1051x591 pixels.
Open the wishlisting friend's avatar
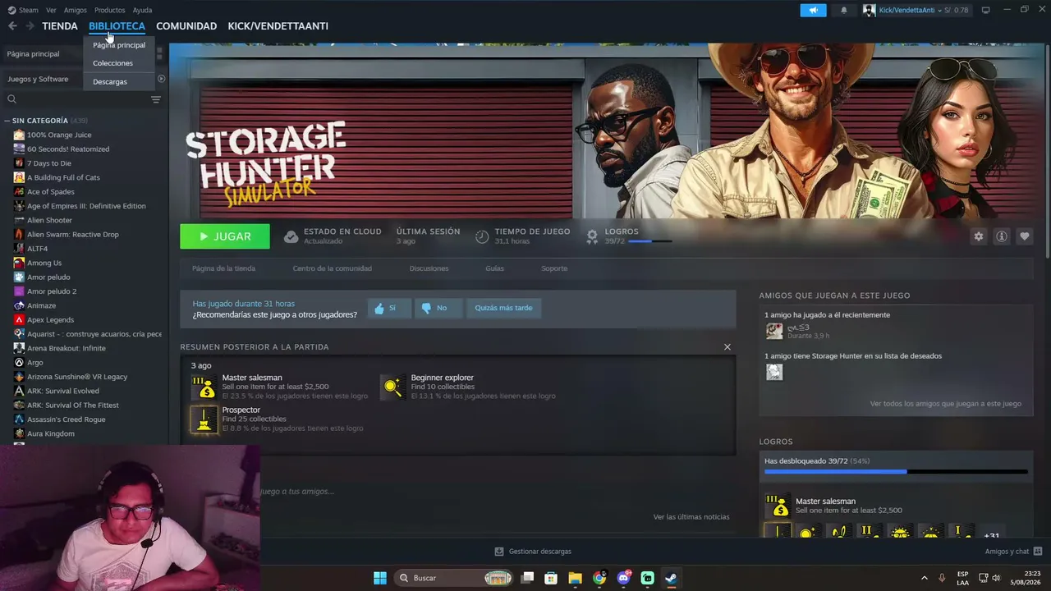(774, 372)
